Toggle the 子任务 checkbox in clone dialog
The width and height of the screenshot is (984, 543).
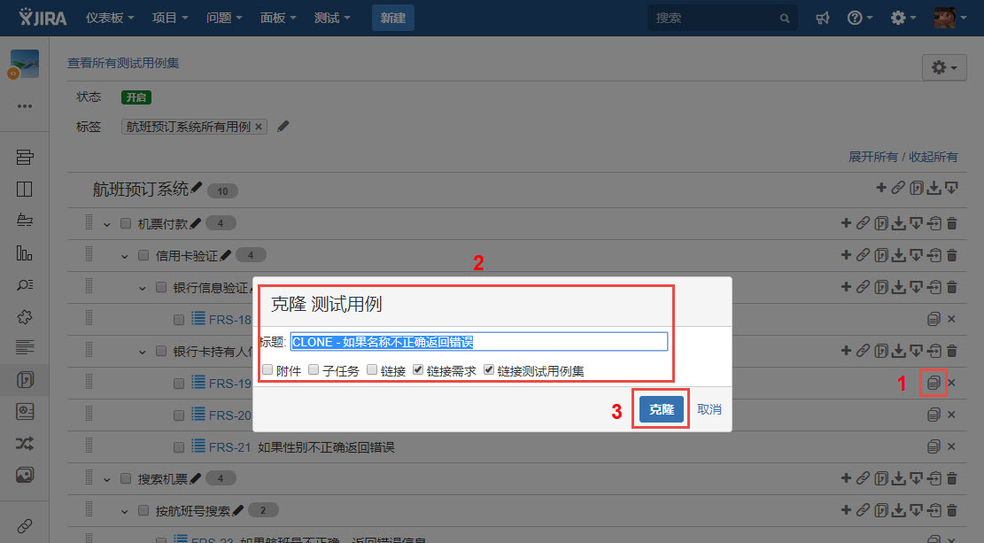pos(314,369)
